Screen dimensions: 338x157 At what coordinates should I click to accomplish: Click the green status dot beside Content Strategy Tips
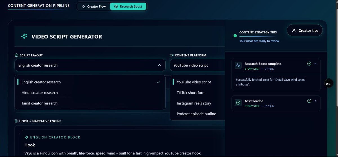pos(235,36)
